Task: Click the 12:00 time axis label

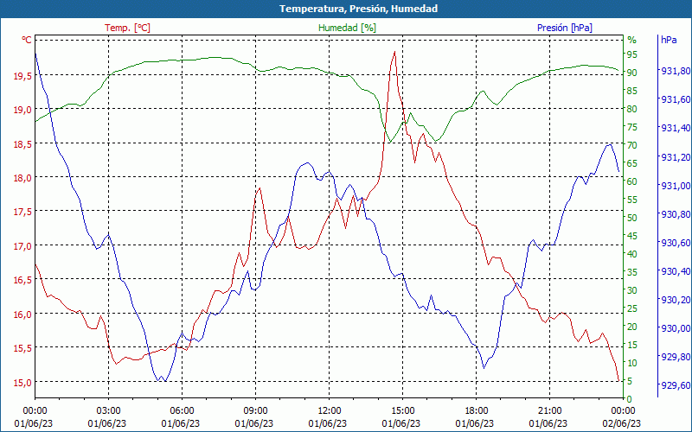Action: click(330, 411)
